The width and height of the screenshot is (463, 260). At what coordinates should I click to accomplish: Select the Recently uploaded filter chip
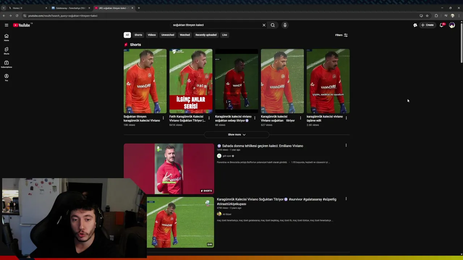pos(206,35)
